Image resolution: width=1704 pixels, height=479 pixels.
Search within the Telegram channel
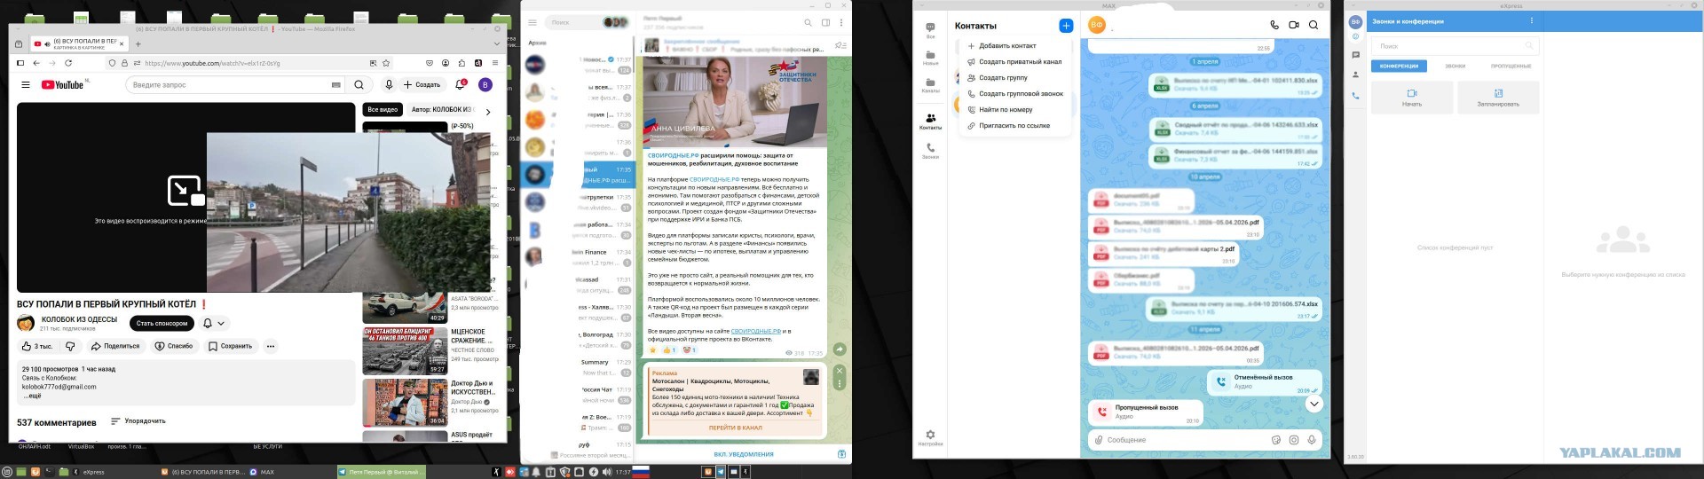point(808,23)
